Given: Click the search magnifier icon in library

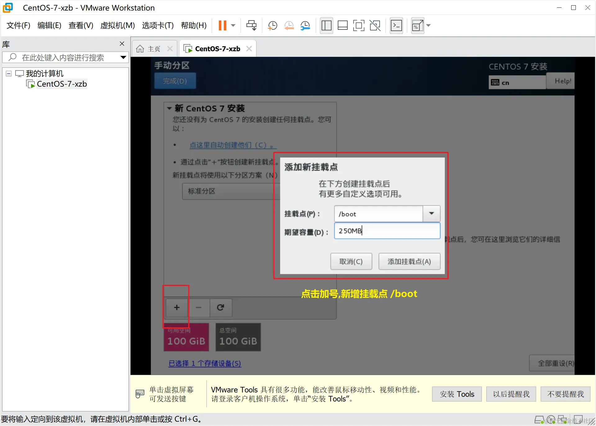Looking at the screenshot, I should (12, 57).
